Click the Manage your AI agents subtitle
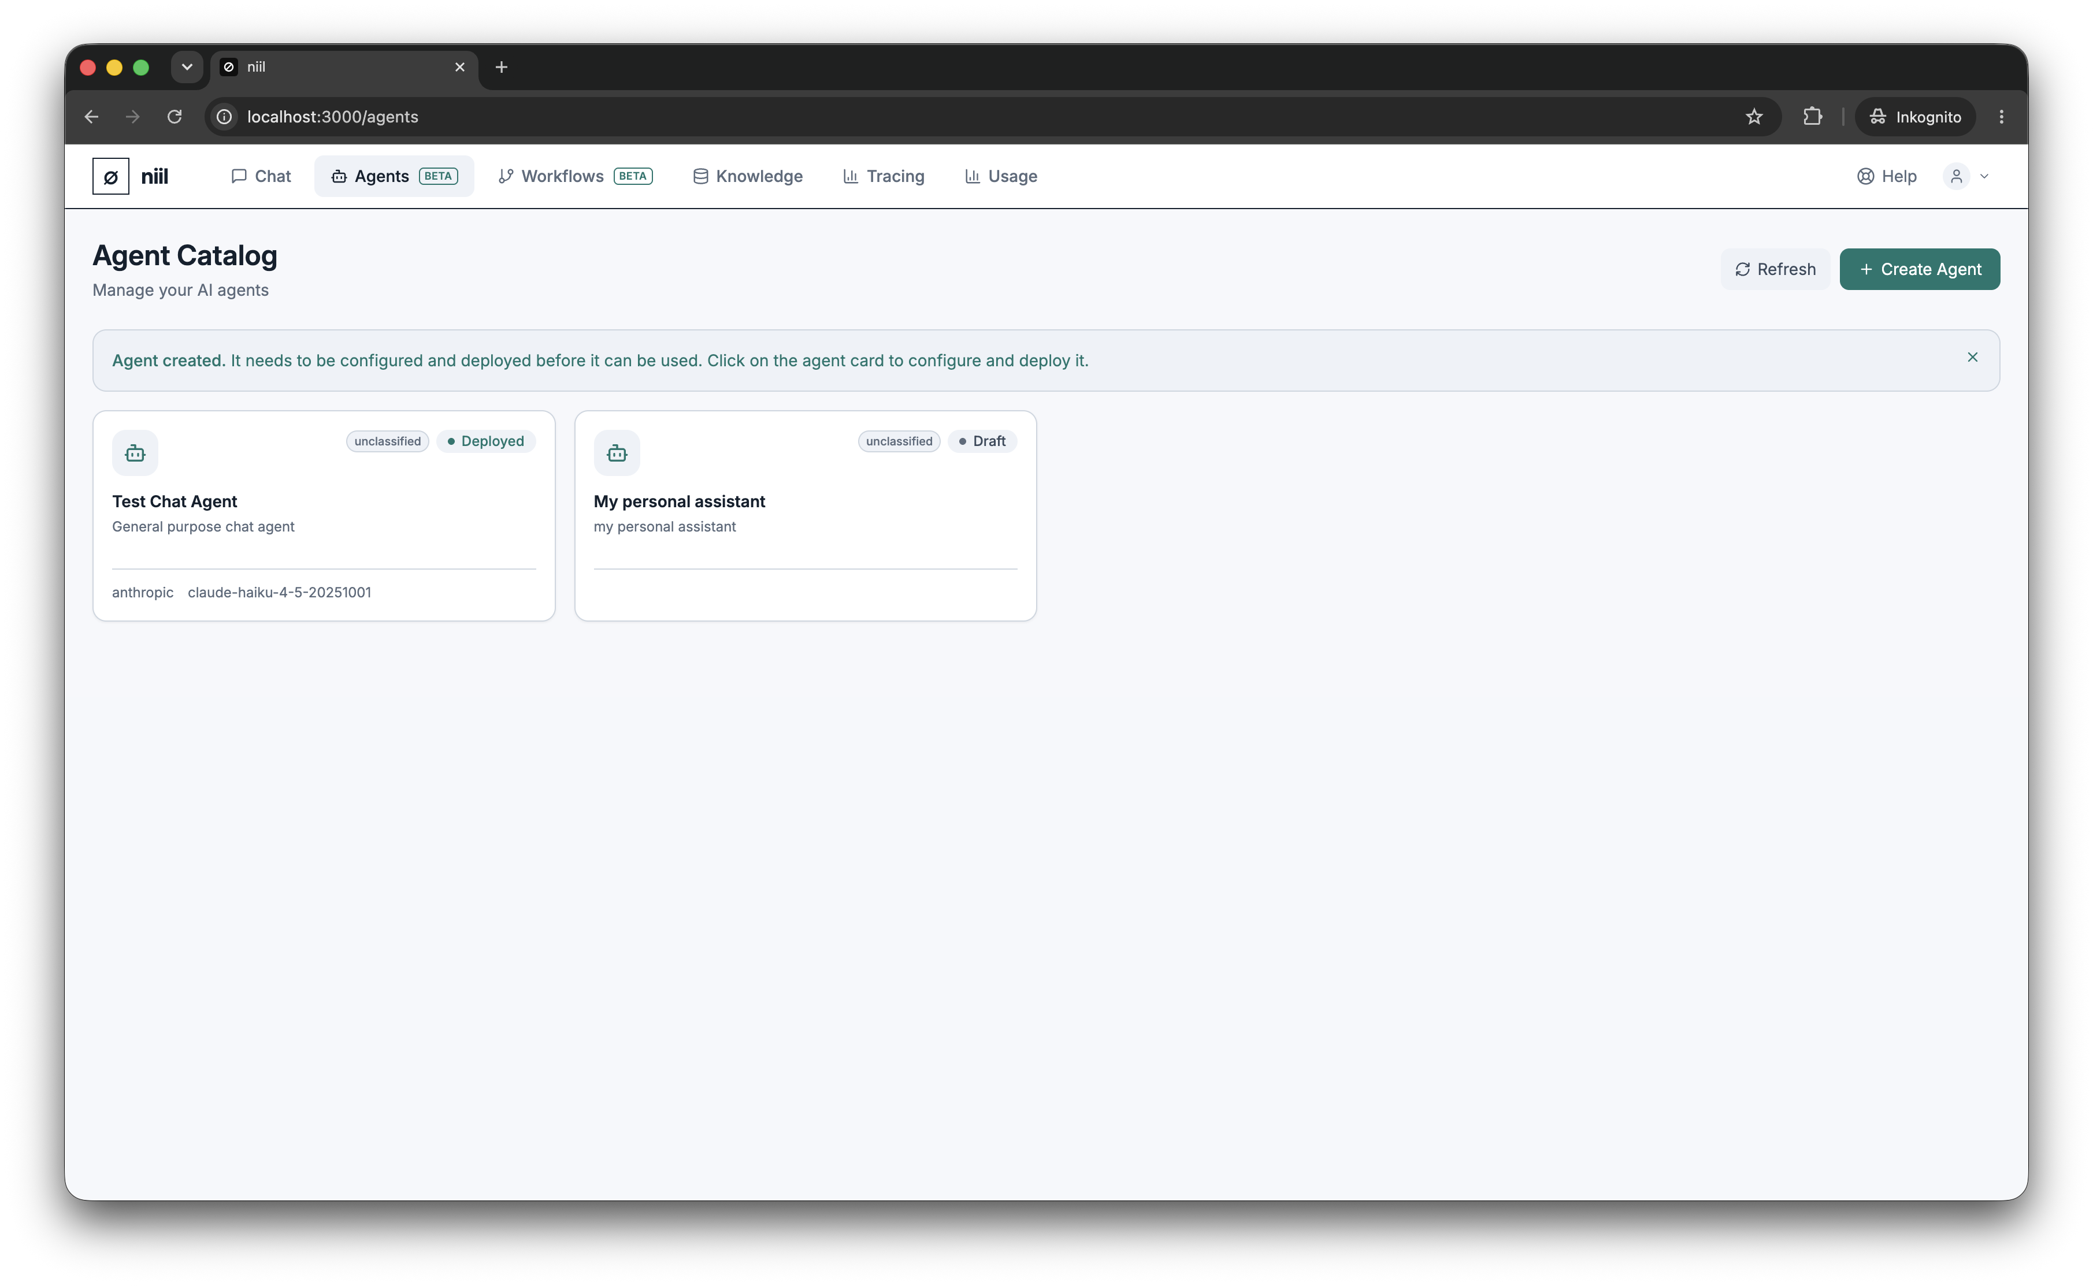The height and width of the screenshot is (1286, 2093). click(180, 290)
